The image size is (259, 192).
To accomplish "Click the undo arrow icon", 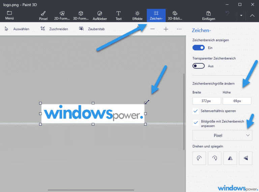I will pos(227,13).
